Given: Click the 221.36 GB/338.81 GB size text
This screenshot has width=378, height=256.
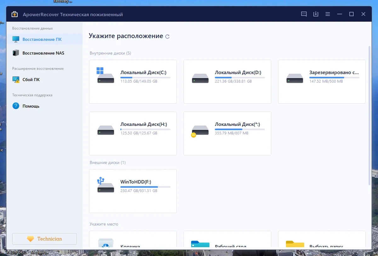Looking at the screenshot, I should (233, 81).
